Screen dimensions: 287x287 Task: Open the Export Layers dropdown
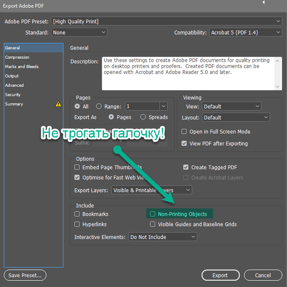click(151, 190)
